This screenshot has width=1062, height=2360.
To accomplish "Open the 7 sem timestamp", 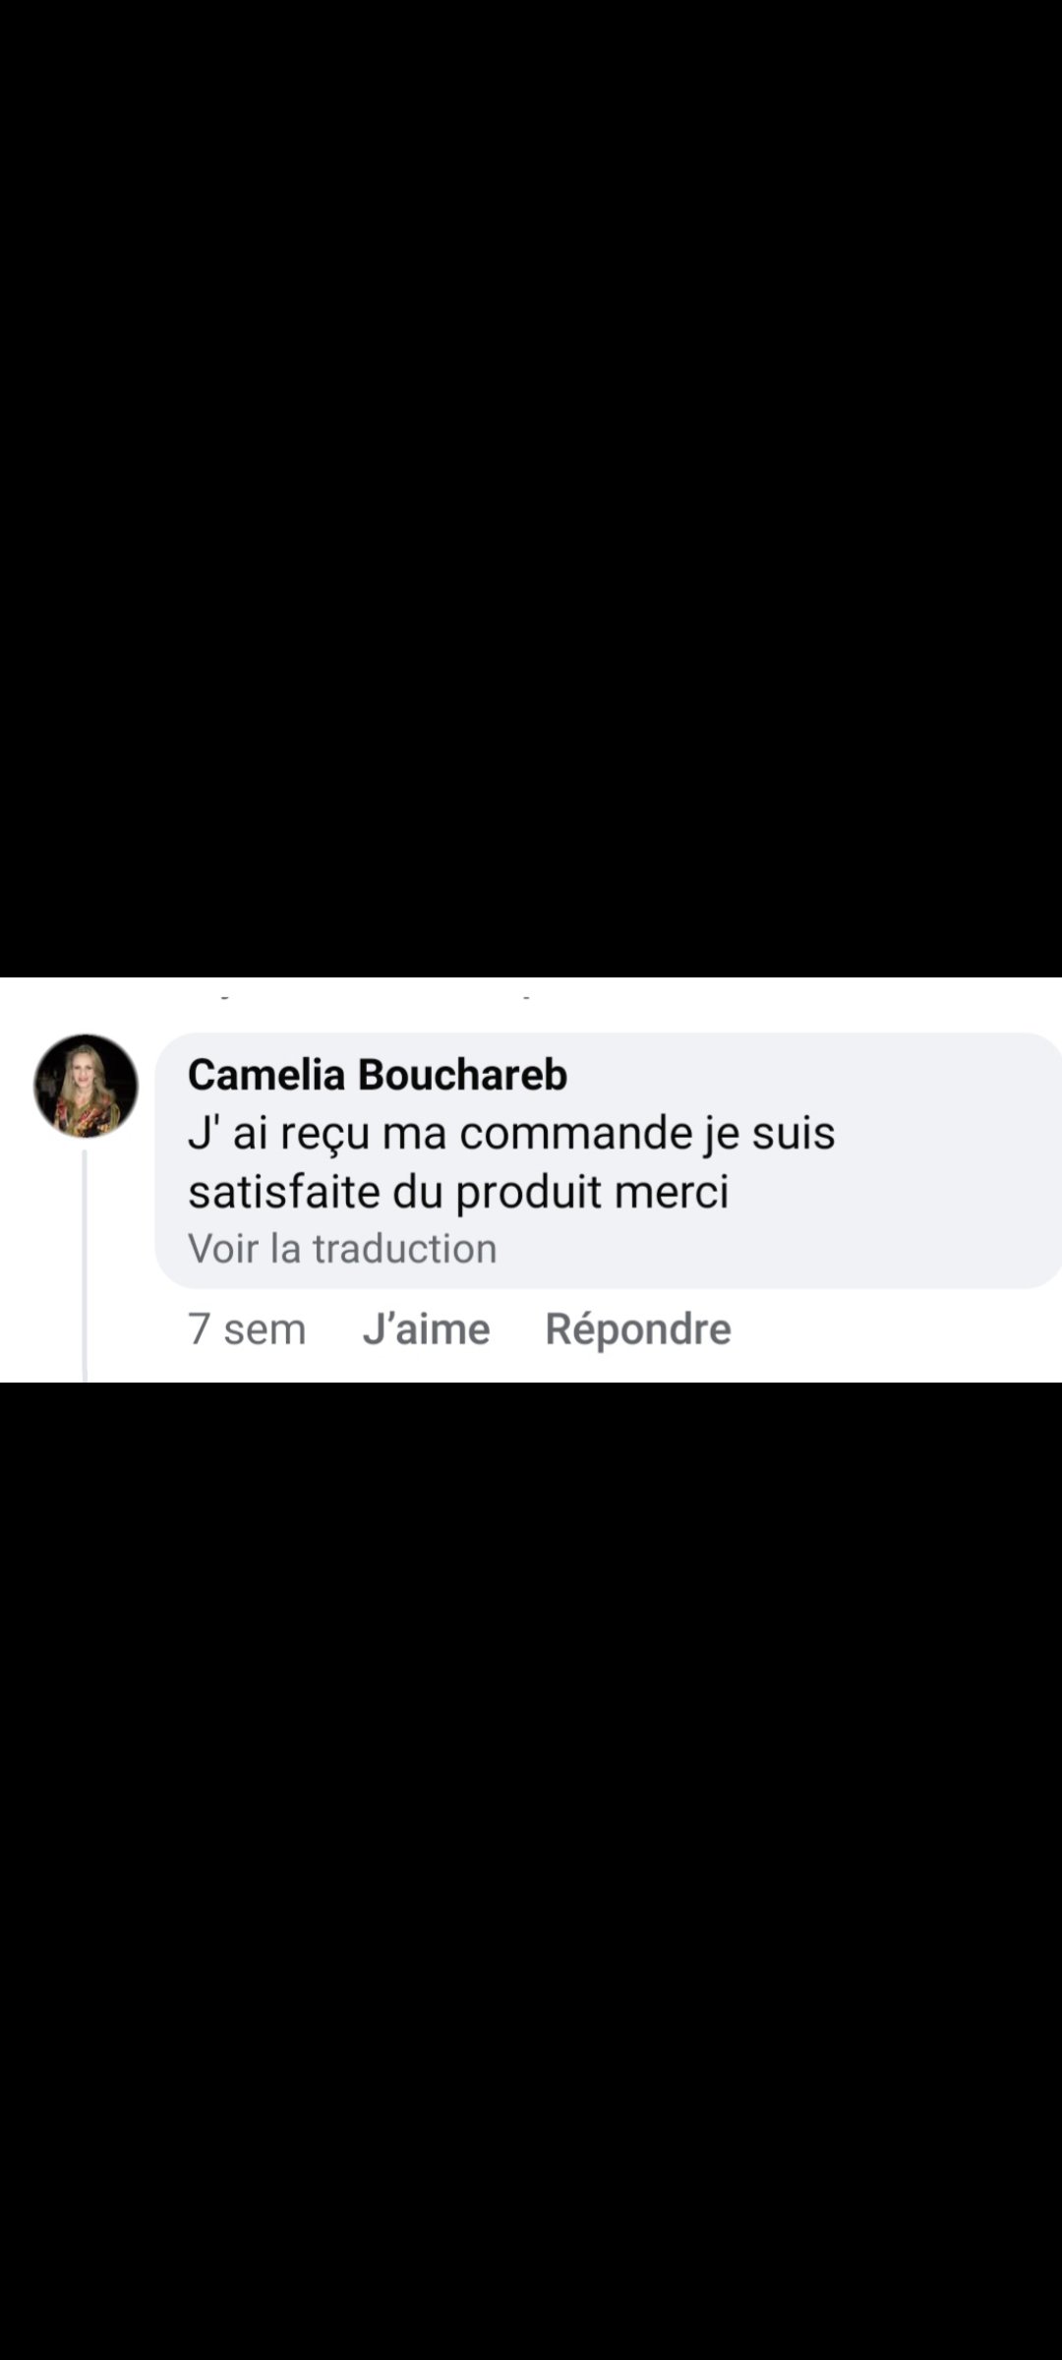I will click(x=247, y=1328).
